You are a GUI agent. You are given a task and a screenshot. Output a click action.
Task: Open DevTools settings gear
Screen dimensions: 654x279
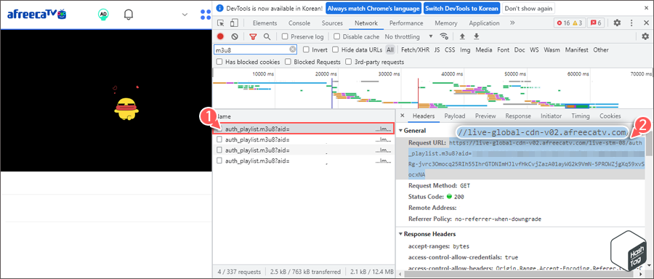(617, 23)
